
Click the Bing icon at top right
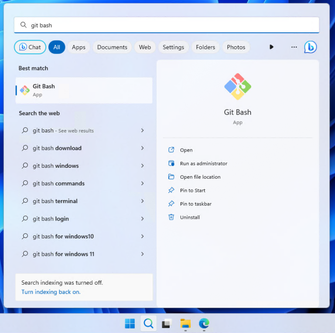tap(311, 47)
